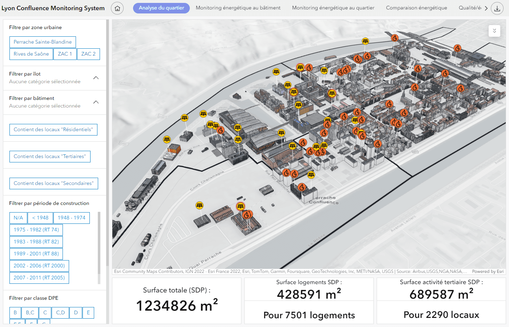Screen dimensions: 509x327
Task: Click the topmost solar panel map marker
Action: click(x=365, y=41)
